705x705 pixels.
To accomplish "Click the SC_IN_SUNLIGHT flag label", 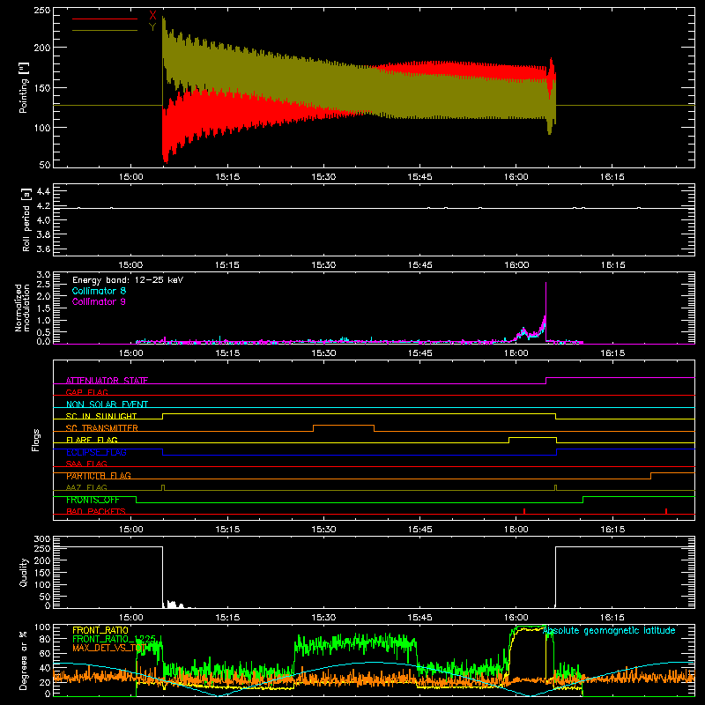I will pyautogui.click(x=101, y=416).
